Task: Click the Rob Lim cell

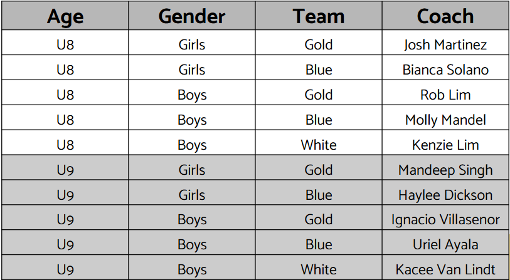Action: pos(445,93)
